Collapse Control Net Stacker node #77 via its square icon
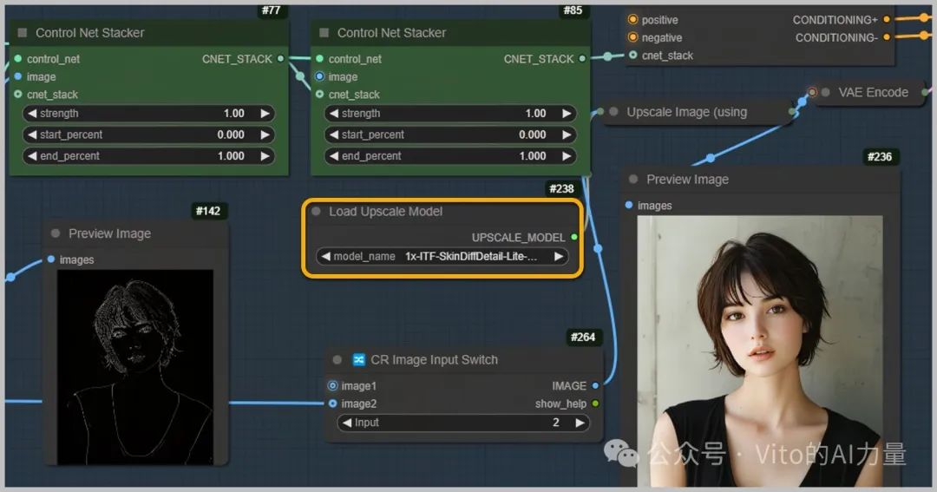 tap(23, 33)
